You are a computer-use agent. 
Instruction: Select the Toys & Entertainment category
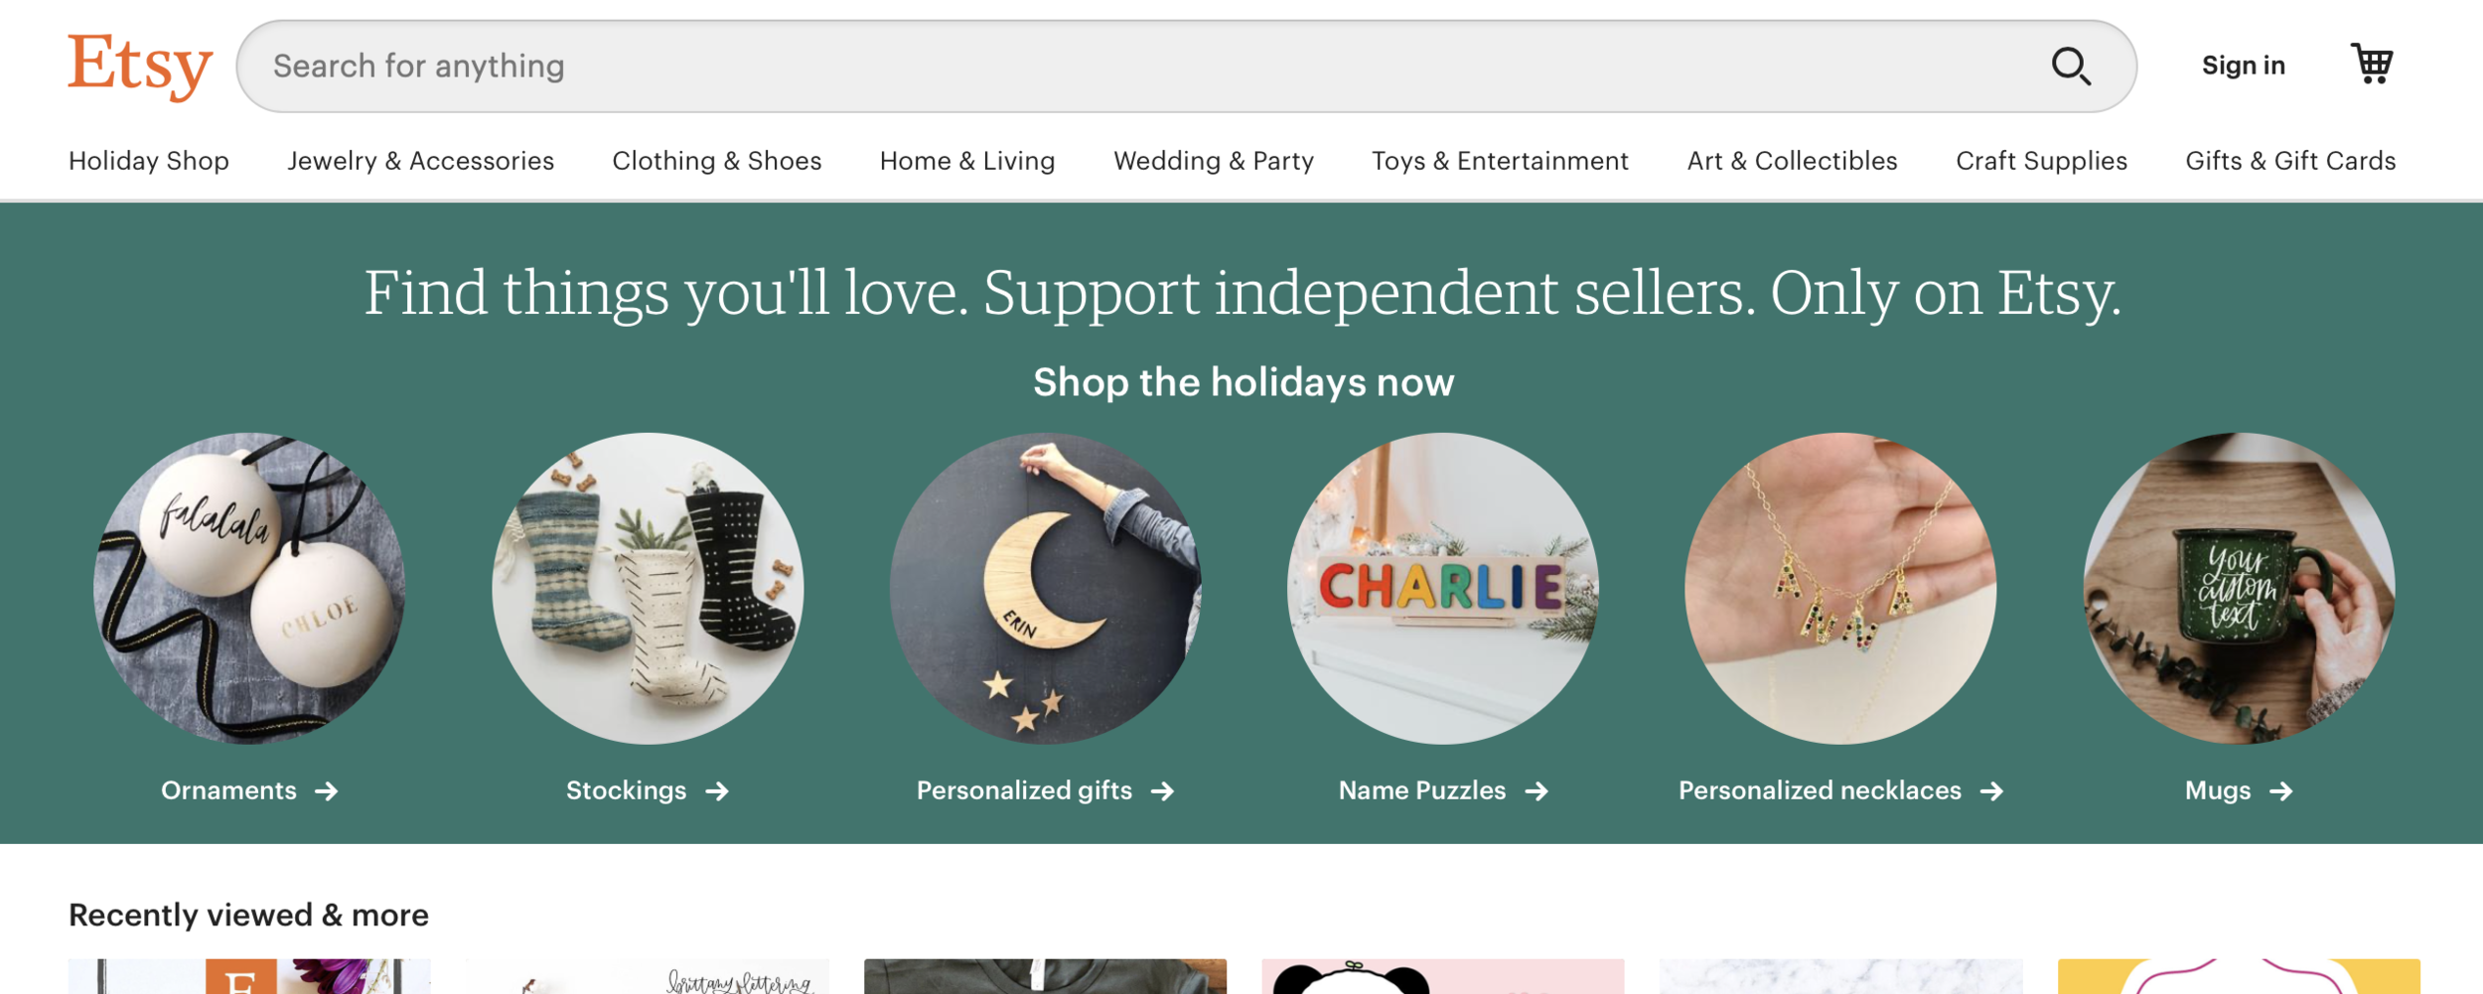point(1499,160)
